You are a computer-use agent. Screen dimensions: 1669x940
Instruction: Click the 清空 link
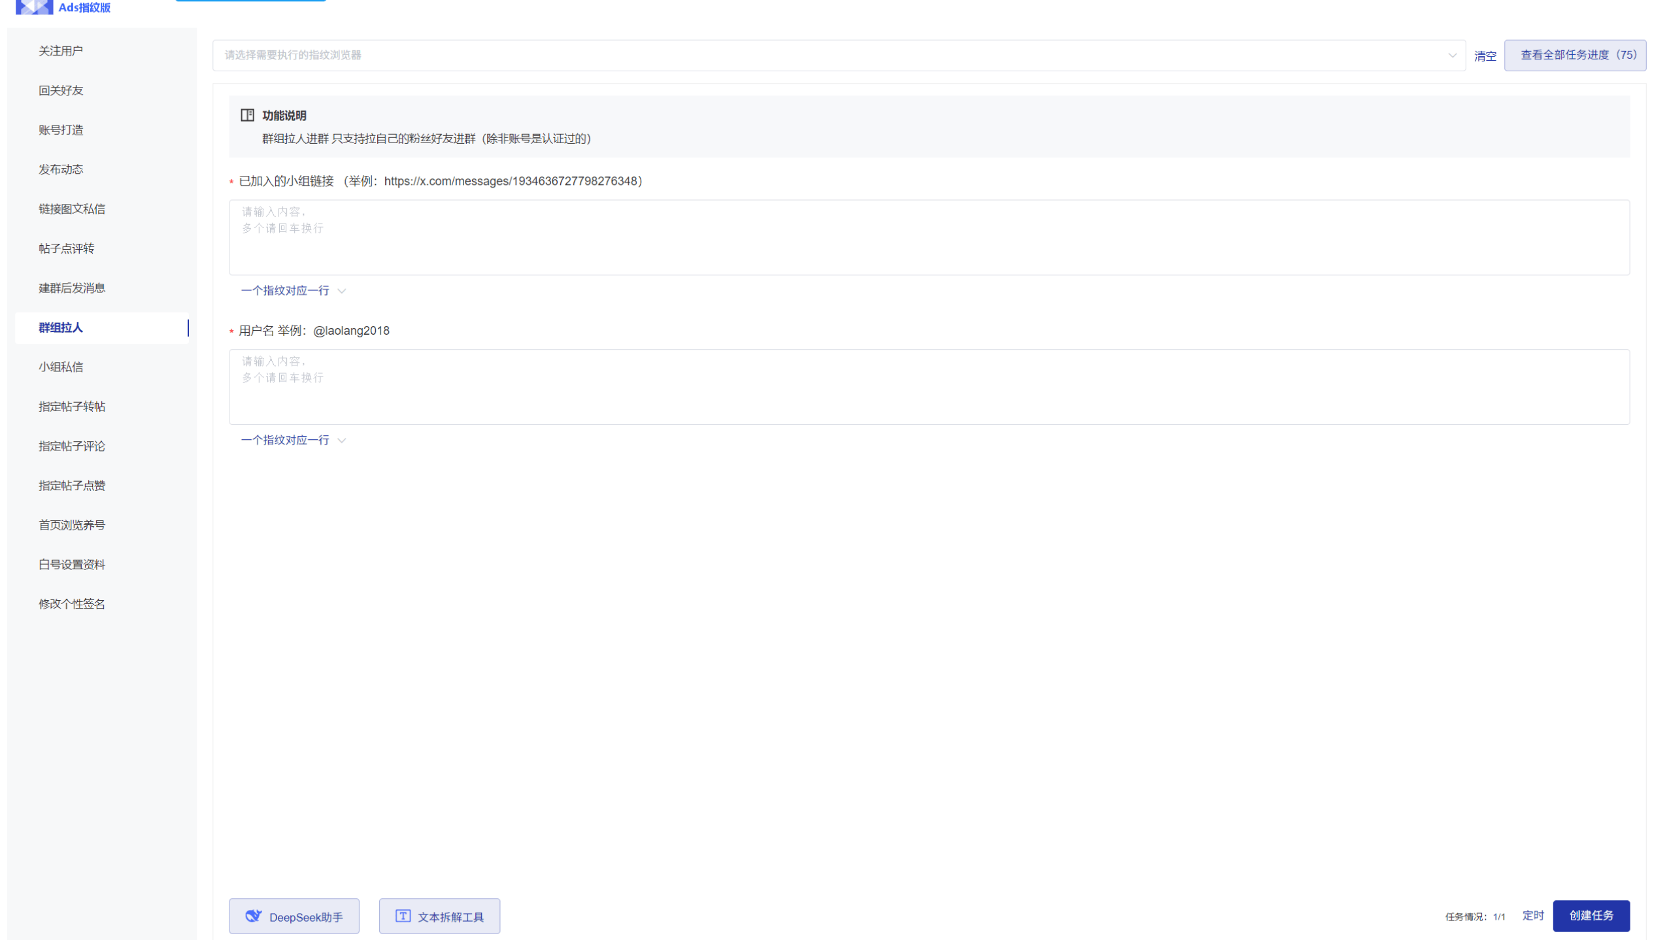1485,57
